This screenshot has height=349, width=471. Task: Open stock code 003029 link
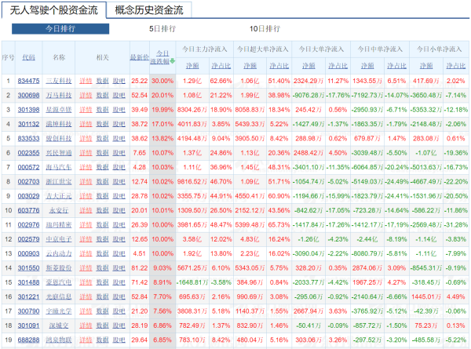pyautogui.click(x=28, y=196)
